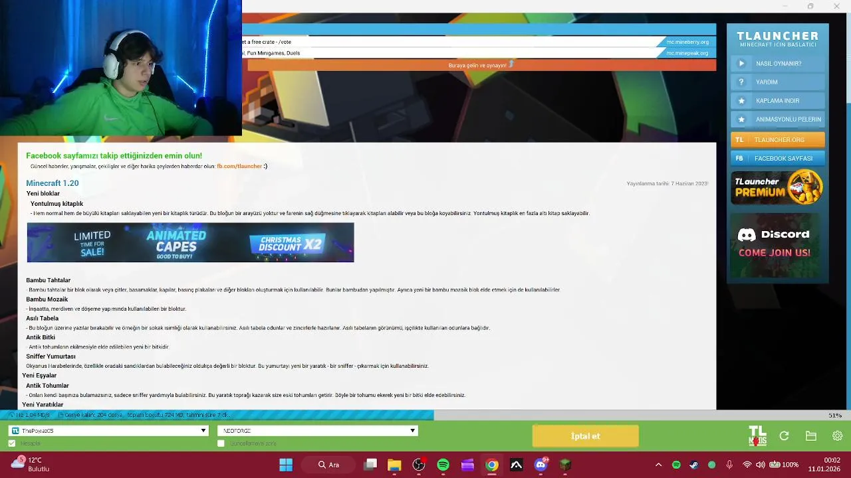
Task: Click the Ara taskbar search box
Action: [x=330, y=465]
